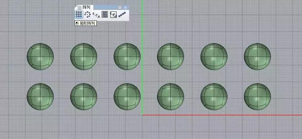Activate Array Along Curve on Surface tool
Image resolution: width=302 pixels, height=139 pixels.
point(113,14)
